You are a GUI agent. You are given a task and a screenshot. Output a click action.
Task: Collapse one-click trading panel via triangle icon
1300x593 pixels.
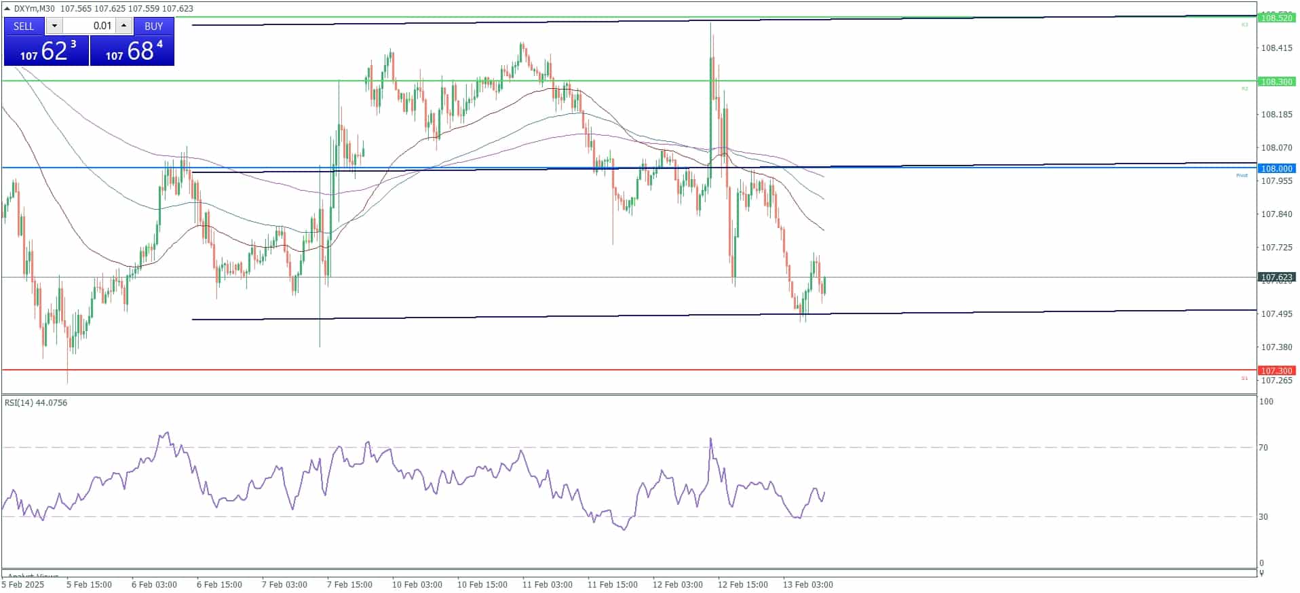pos(7,8)
